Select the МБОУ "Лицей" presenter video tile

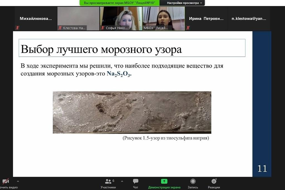point(163,19)
